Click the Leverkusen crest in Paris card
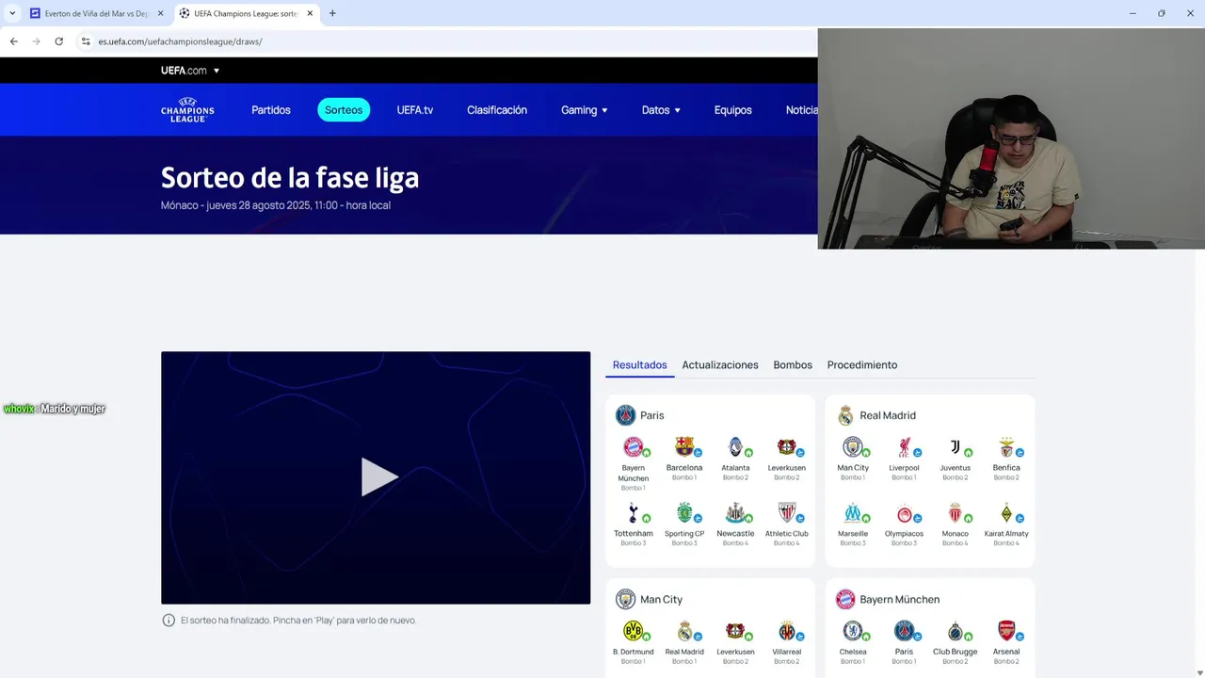The image size is (1205, 678). tap(786, 447)
